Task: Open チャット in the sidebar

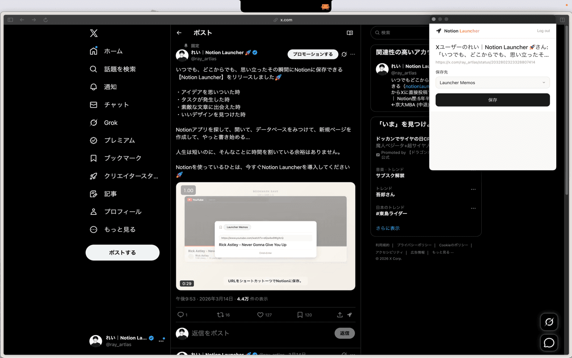Action: tap(109, 105)
